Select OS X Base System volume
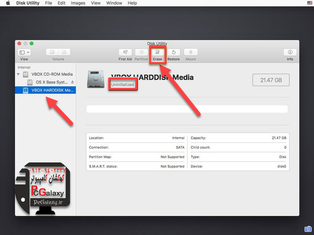 pyautogui.click(x=52, y=82)
